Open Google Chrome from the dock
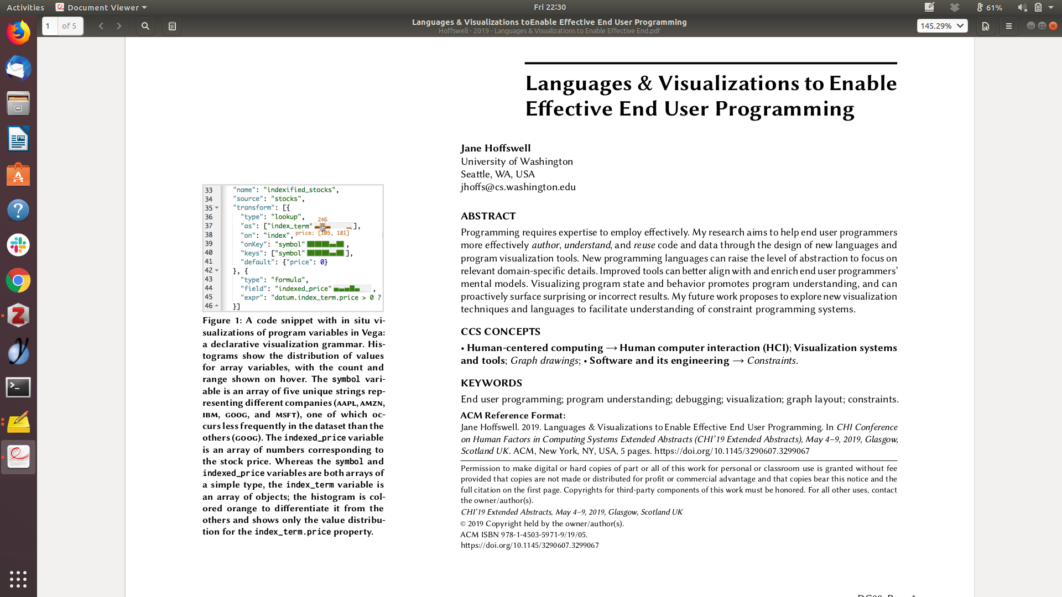 click(x=18, y=281)
